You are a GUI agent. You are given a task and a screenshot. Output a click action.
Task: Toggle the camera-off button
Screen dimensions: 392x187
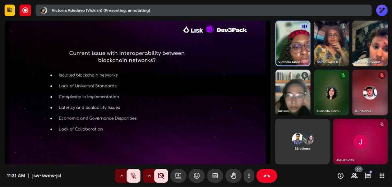coord(161,176)
